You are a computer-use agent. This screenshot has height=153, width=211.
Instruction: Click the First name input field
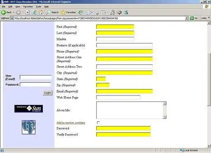click(x=115, y=27)
